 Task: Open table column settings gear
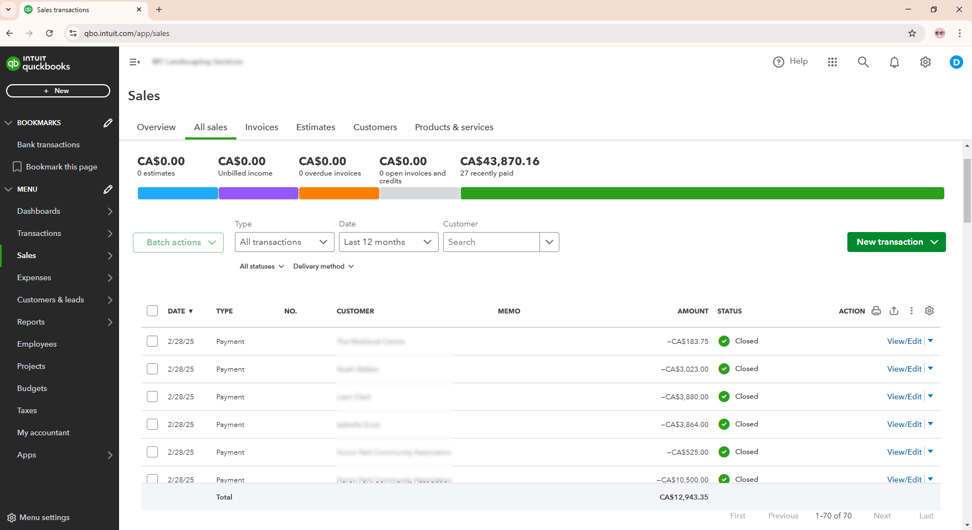929,311
